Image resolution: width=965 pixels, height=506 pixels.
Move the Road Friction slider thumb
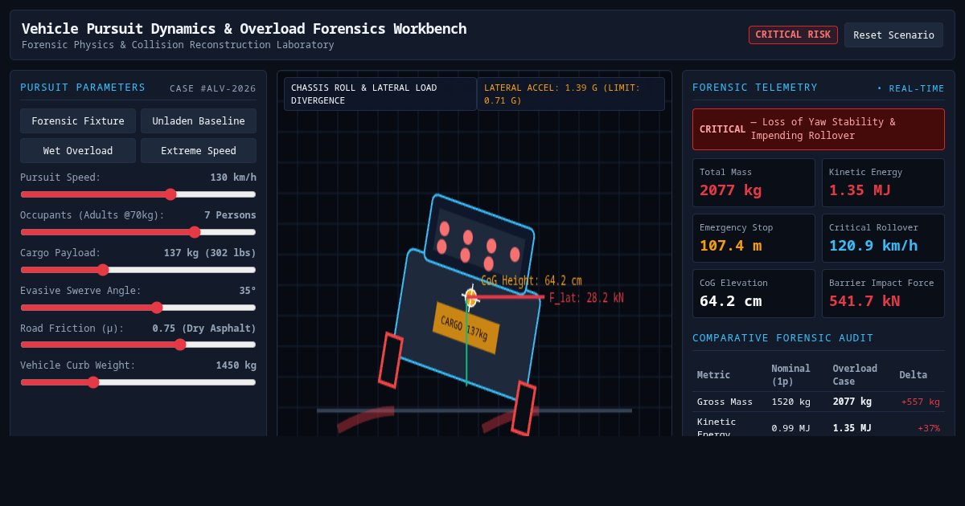180,345
